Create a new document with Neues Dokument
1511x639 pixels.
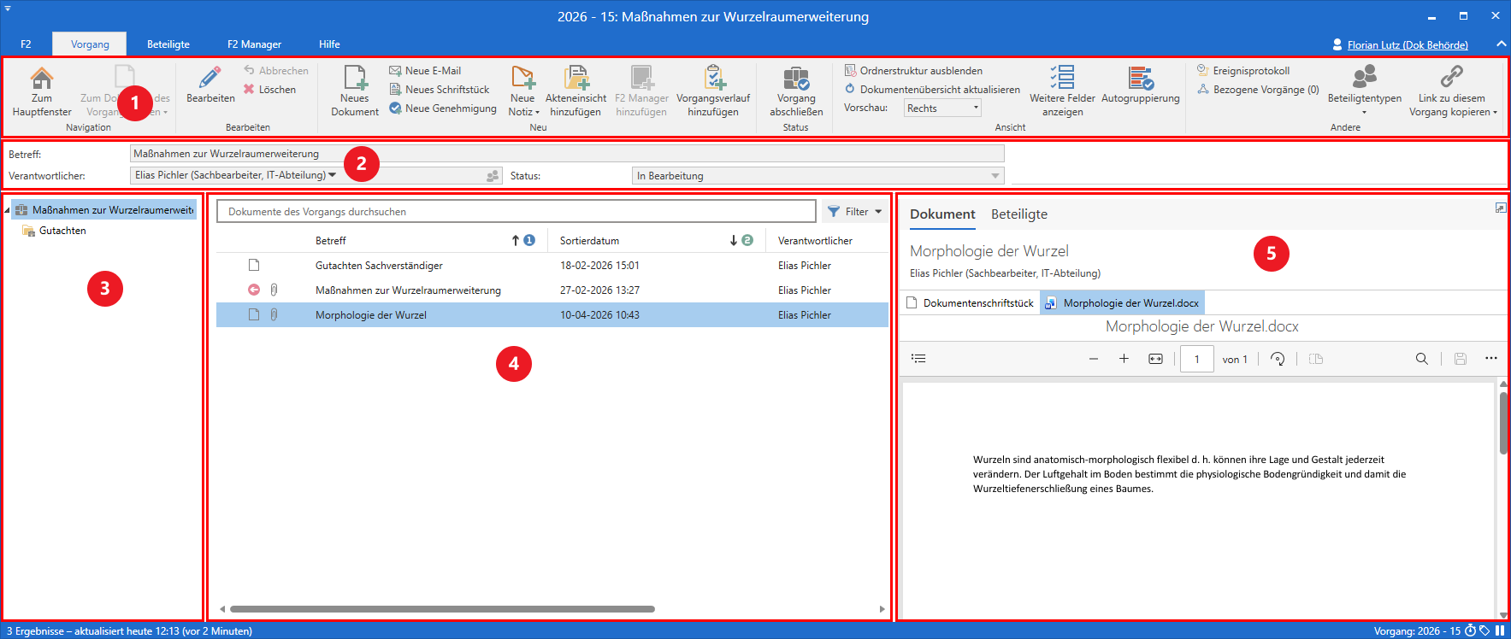pyautogui.click(x=355, y=91)
